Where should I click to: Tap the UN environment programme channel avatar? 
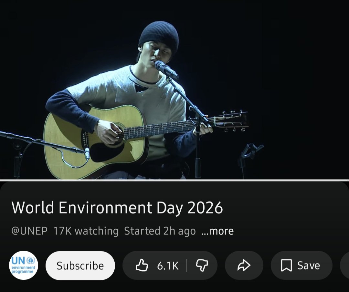[x=24, y=265]
